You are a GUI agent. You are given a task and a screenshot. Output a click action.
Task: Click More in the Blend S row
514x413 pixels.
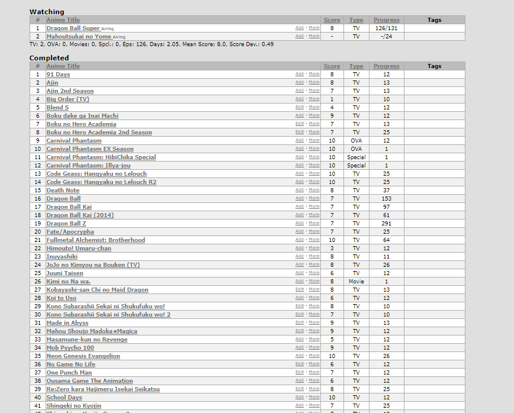[314, 107]
